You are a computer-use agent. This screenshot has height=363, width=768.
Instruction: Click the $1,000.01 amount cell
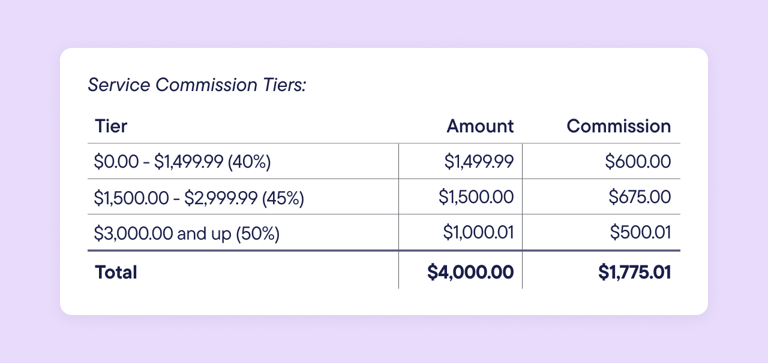pyautogui.click(x=478, y=232)
